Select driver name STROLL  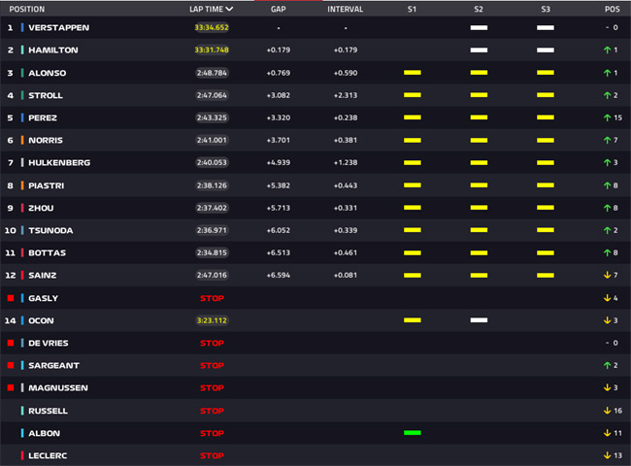[x=46, y=95]
